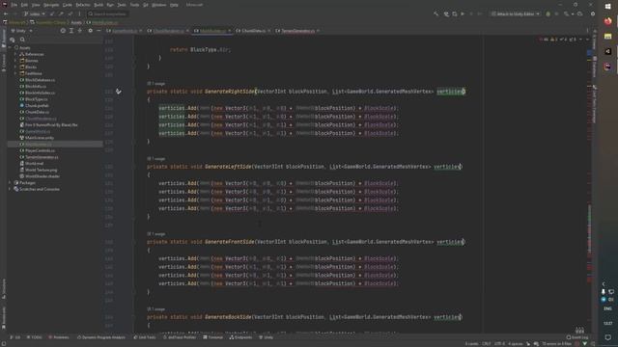This screenshot has height=347, width=618.
Task: Select World.mat in Explorer
Action: pyautogui.click(x=34, y=163)
